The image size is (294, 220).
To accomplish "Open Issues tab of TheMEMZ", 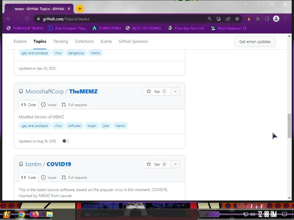I will click(49, 105).
